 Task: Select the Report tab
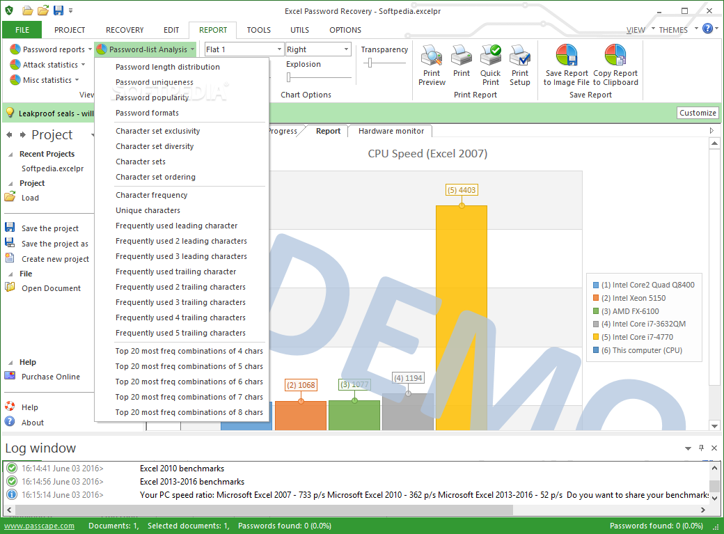point(328,131)
